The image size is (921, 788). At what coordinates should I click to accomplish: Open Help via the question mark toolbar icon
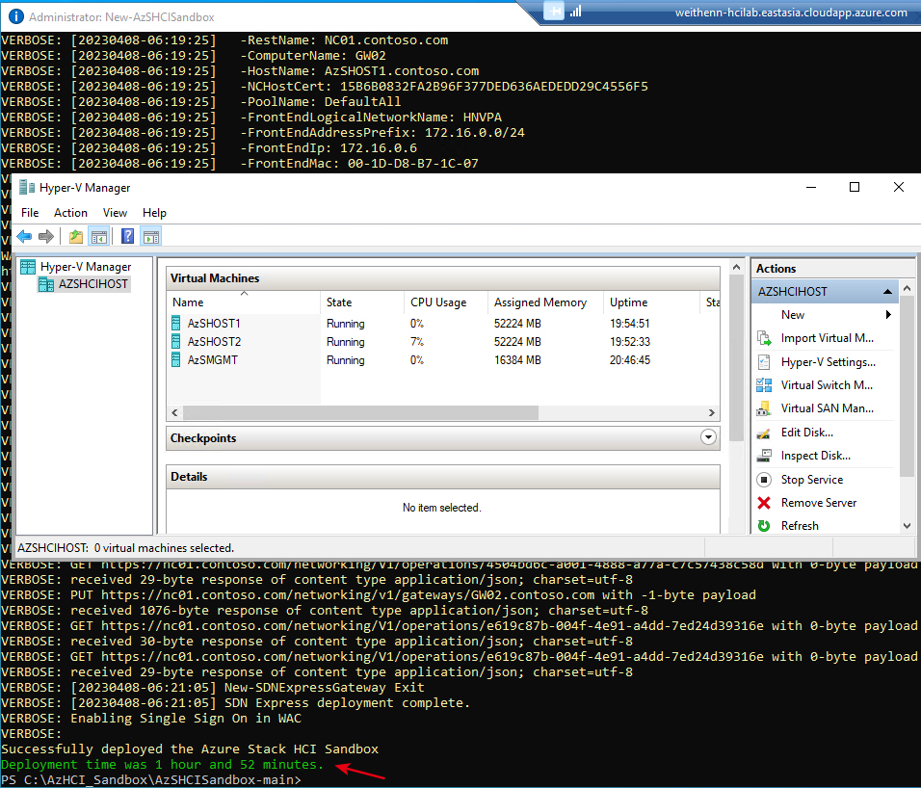pyautogui.click(x=127, y=237)
